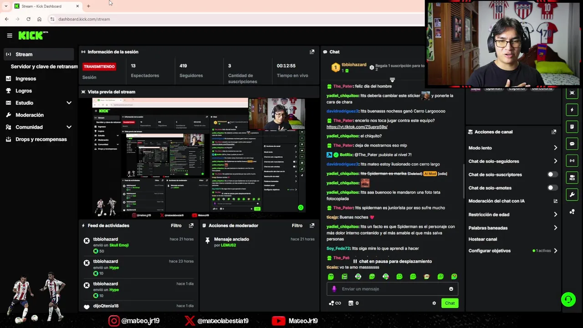Toggle Chat de solo-emotes switch
This screenshot has width=583, height=328.
pos(552,188)
